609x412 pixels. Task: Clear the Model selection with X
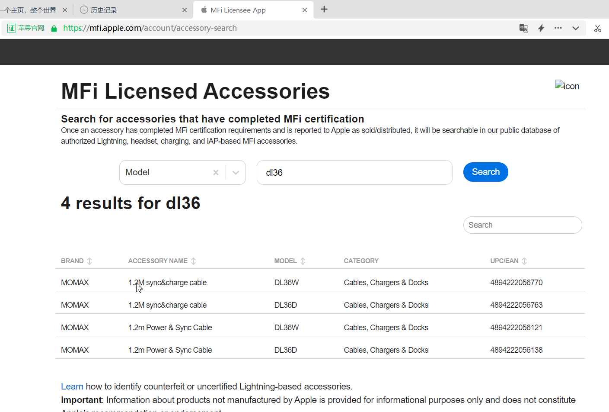pos(216,173)
